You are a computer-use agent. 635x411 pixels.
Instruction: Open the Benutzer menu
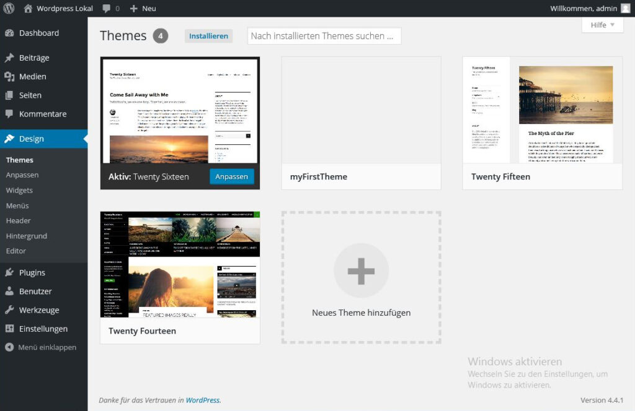coord(44,291)
